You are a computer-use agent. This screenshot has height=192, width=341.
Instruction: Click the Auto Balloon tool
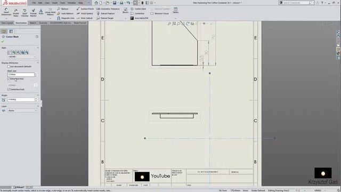point(65,13)
